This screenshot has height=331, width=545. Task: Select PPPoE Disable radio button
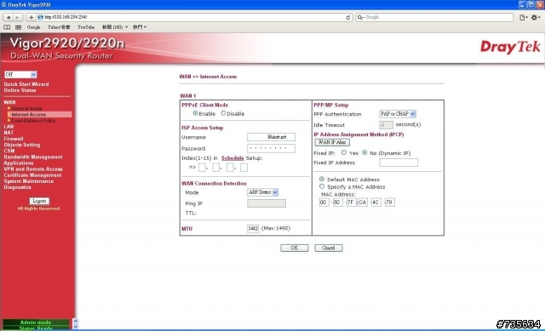click(223, 113)
